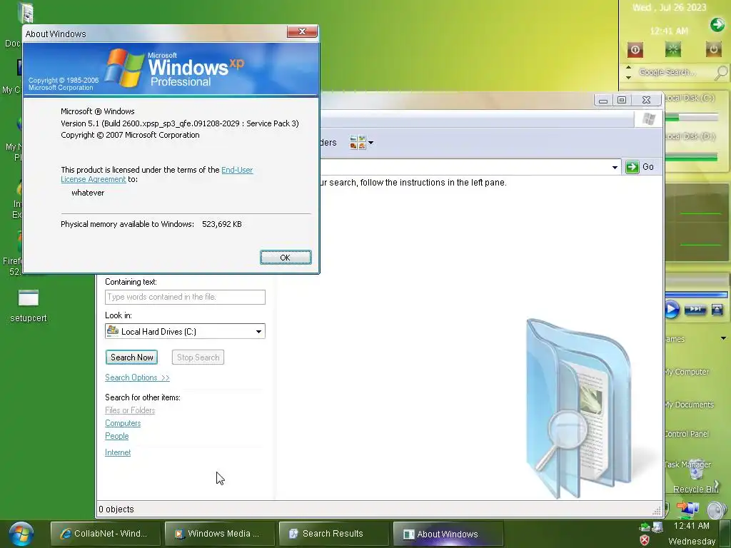Switch to Search Results taskbar button
The height and width of the screenshot is (548, 731).
(x=333, y=534)
